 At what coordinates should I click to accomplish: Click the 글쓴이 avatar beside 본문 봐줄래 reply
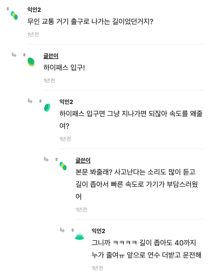pos(63,166)
